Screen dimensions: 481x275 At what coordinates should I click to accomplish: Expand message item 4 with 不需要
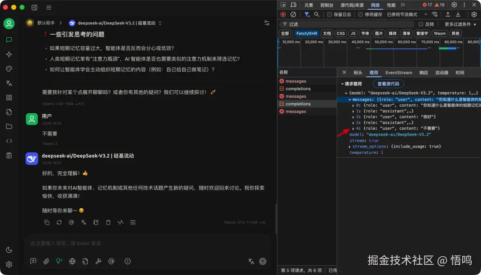click(353, 128)
